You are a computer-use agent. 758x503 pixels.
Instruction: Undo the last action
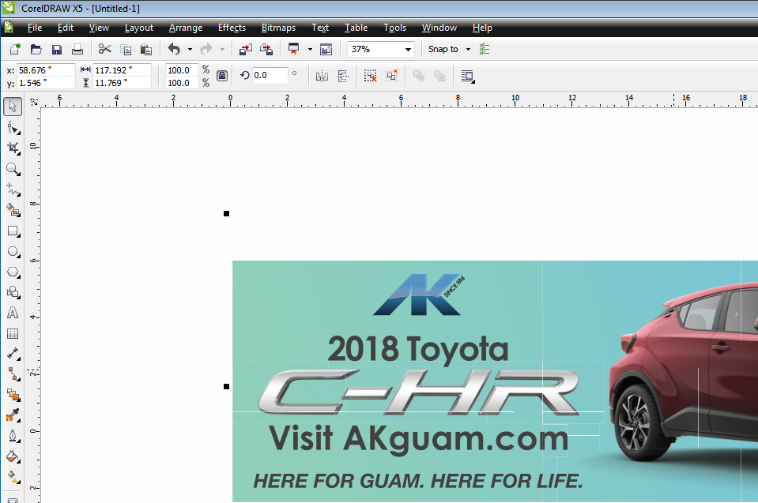174,49
